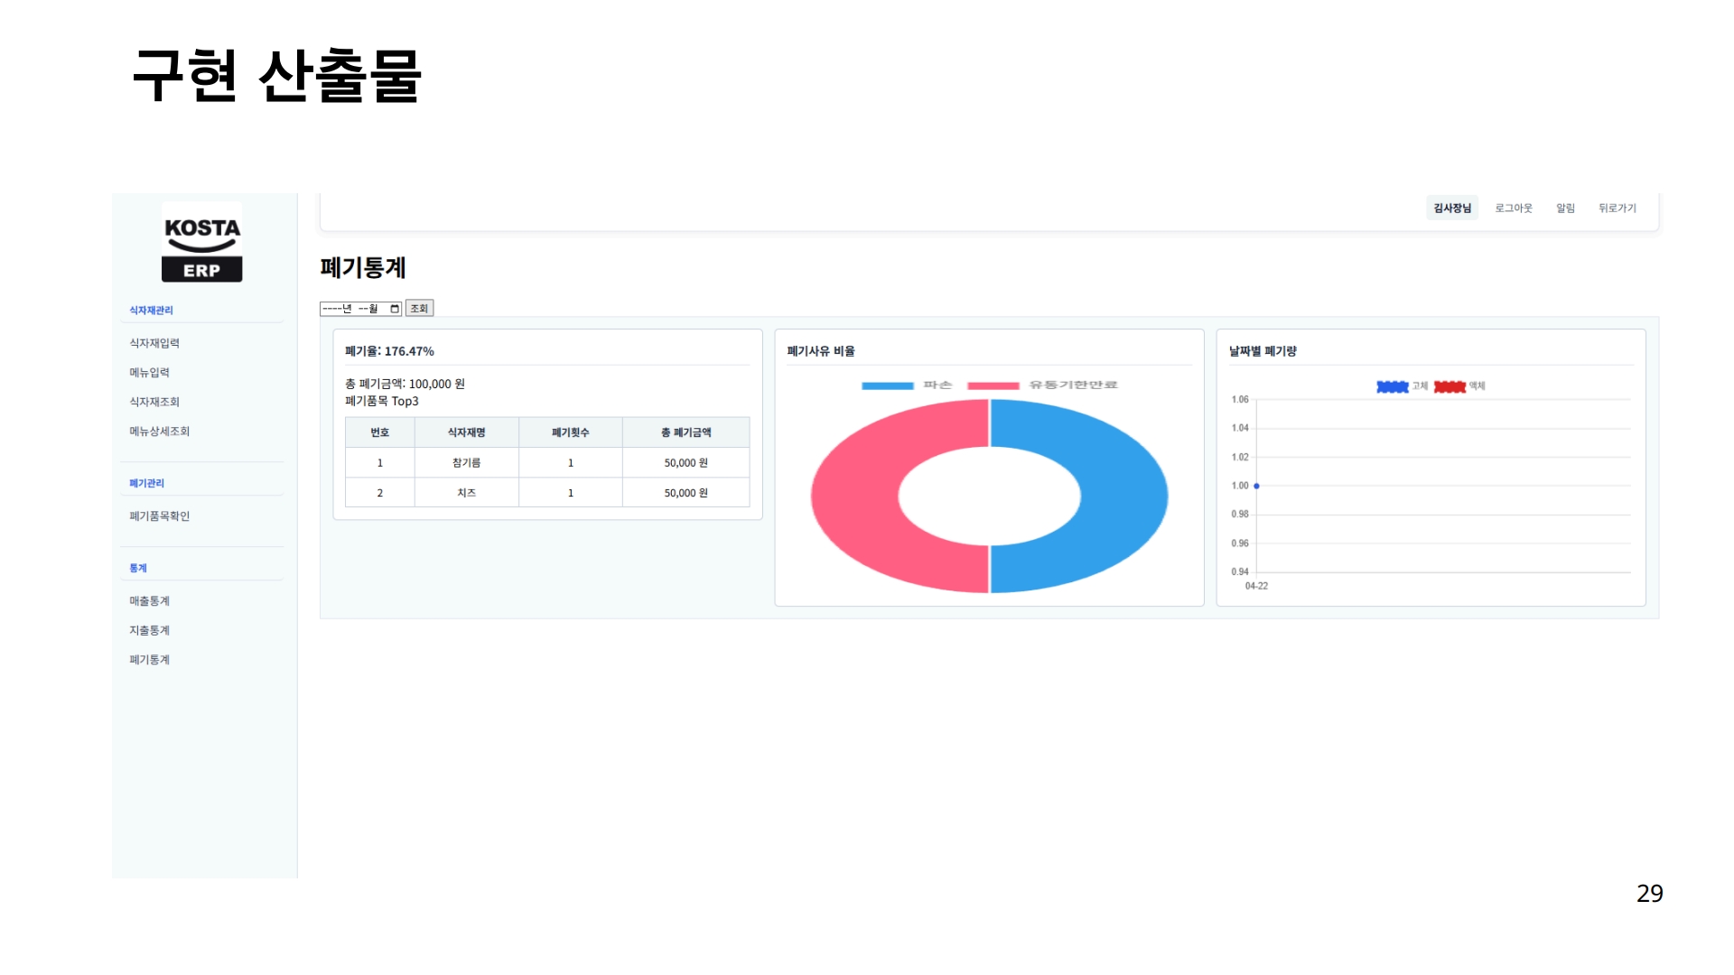Click 로그아웃 to log out

tap(1514, 208)
